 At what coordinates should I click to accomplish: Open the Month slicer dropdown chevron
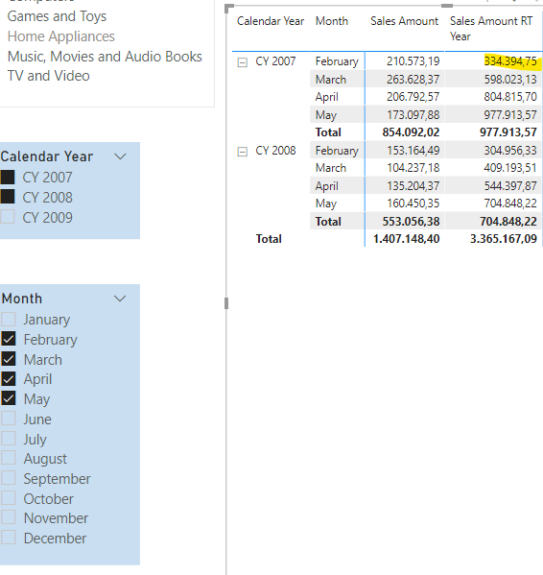pos(120,299)
